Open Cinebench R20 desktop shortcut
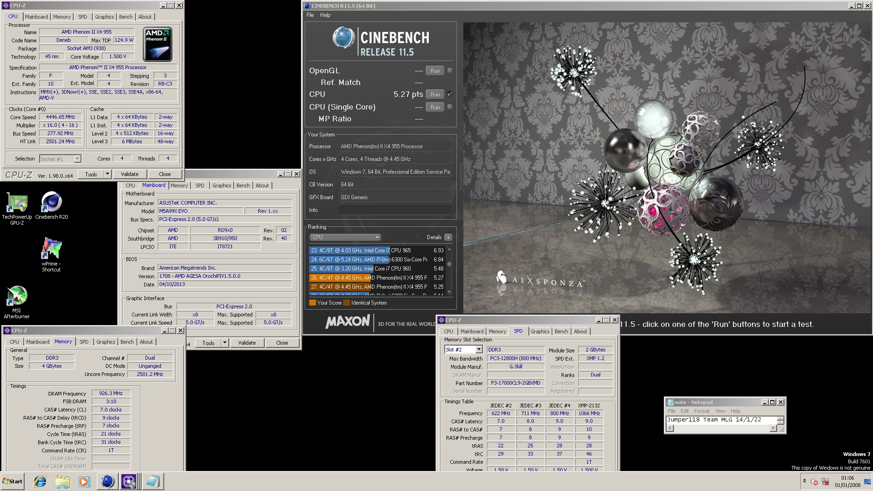The image size is (873, 491). pyautogui.click(x=51, y=205)
